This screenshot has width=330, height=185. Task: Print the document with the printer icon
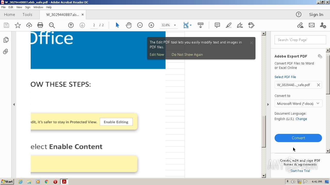pos(40,25)
